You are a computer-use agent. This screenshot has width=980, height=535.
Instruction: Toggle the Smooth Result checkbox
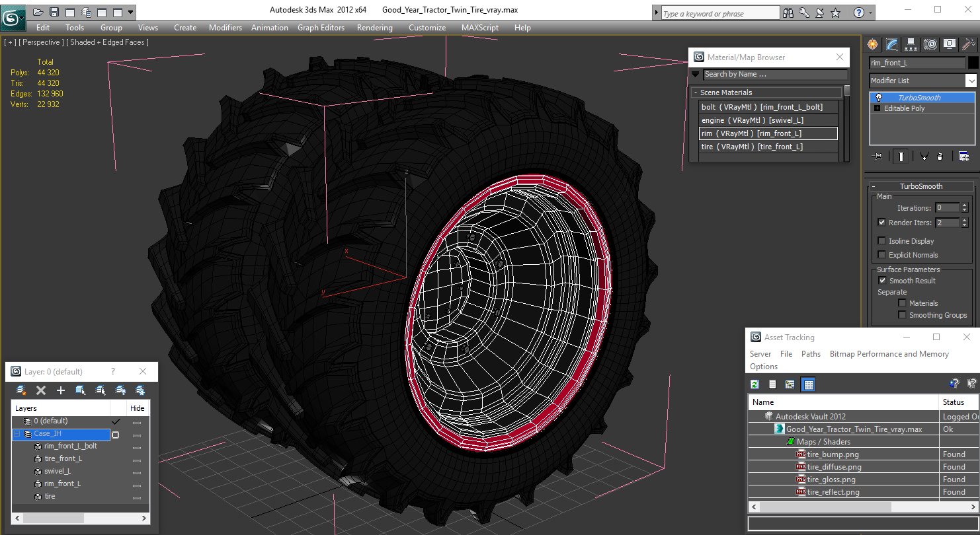(881, 281)
